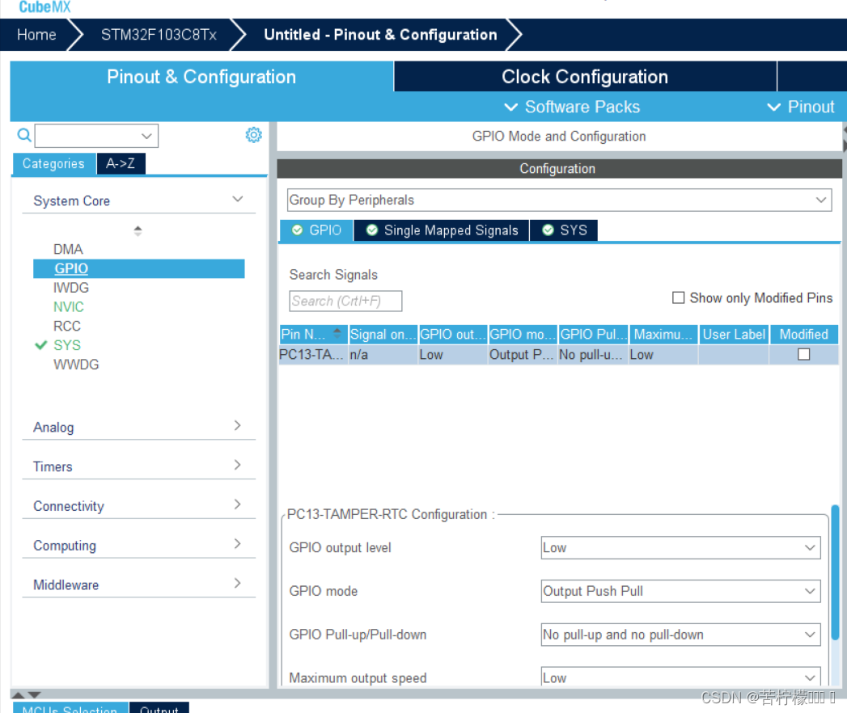Click the sort arrow in Pin Name column

click(x=337, y=334)
